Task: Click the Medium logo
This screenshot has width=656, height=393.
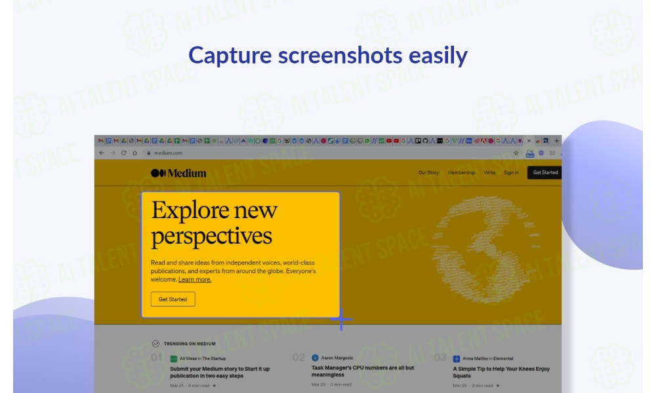Action: [x=178, y=173]
